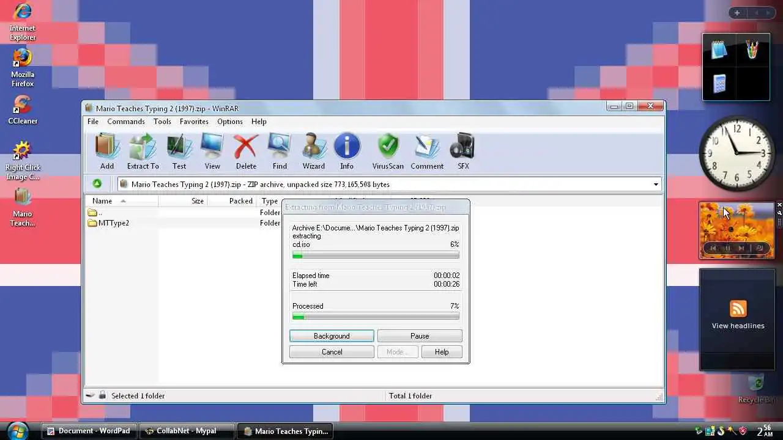Image resolution: width=783 pixels, height=440 pixels.
Task: Open Right Click Image Converter desktop icon
Action: tap(23, 161)
